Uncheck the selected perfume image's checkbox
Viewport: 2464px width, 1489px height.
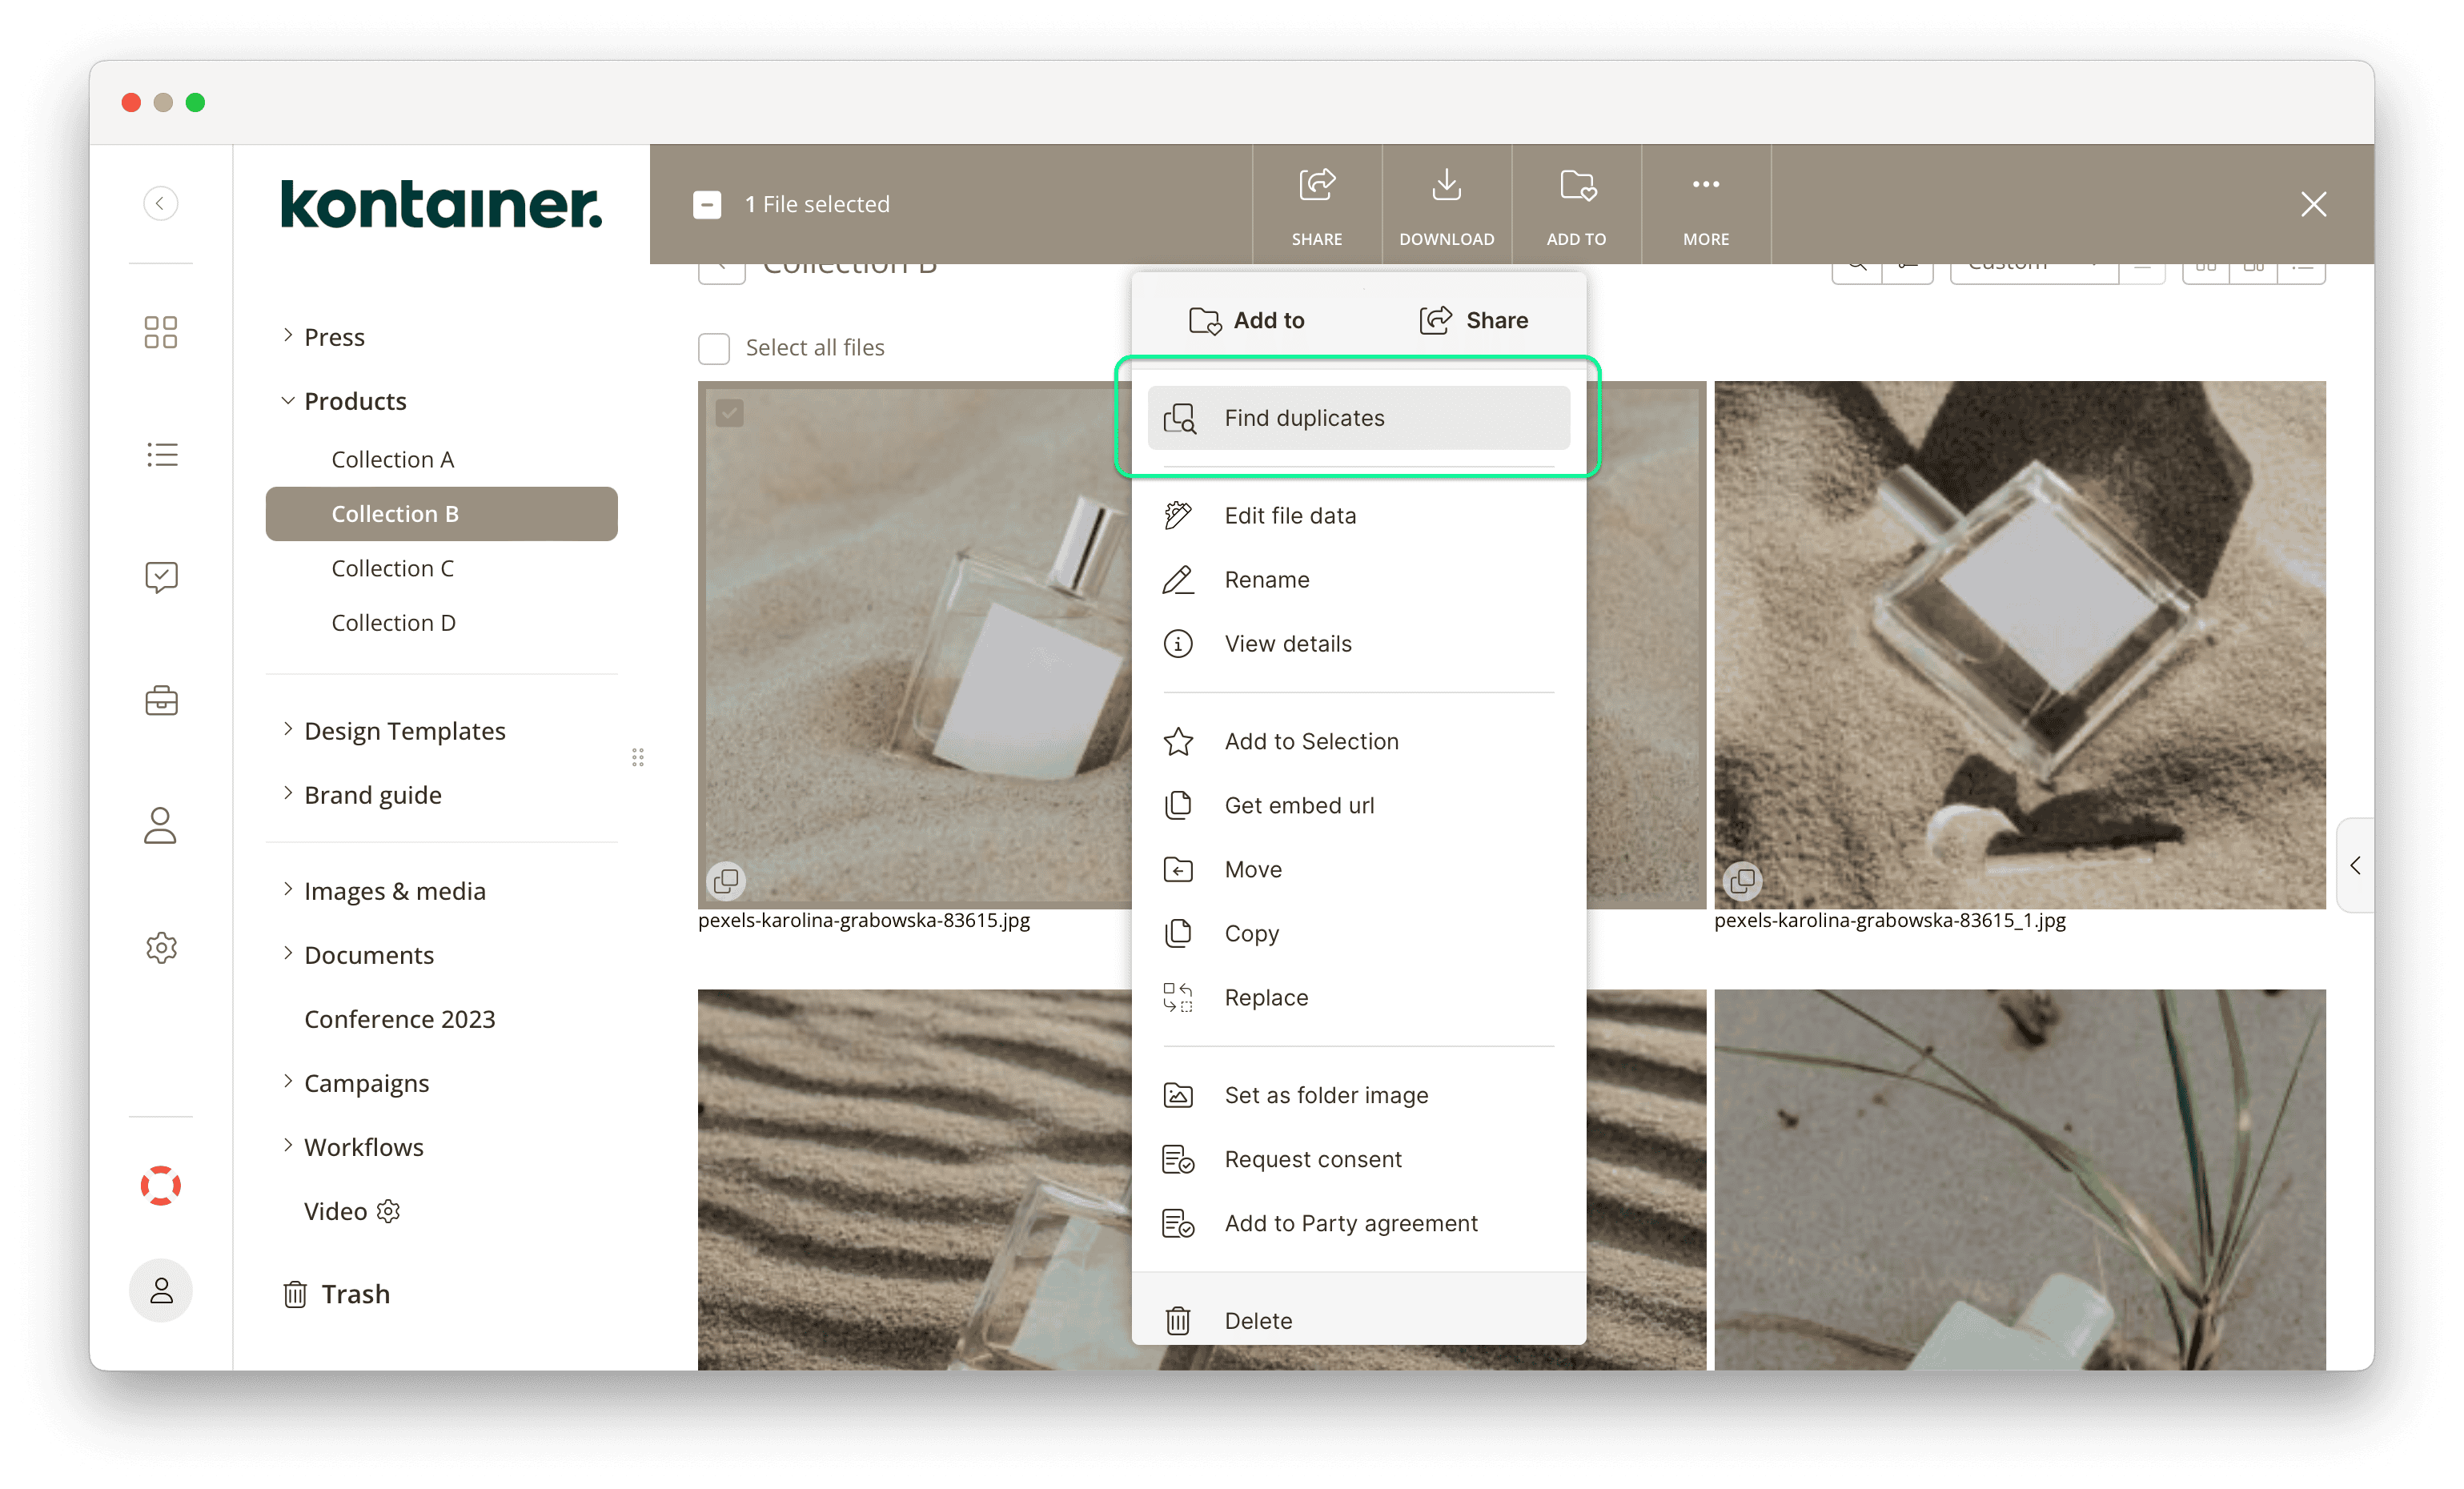tap(730, 413)
